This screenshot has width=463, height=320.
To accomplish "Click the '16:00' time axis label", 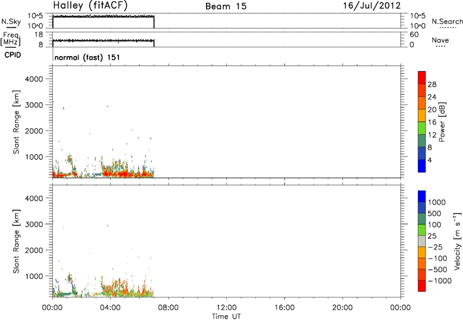I will [x=284, y=308].
